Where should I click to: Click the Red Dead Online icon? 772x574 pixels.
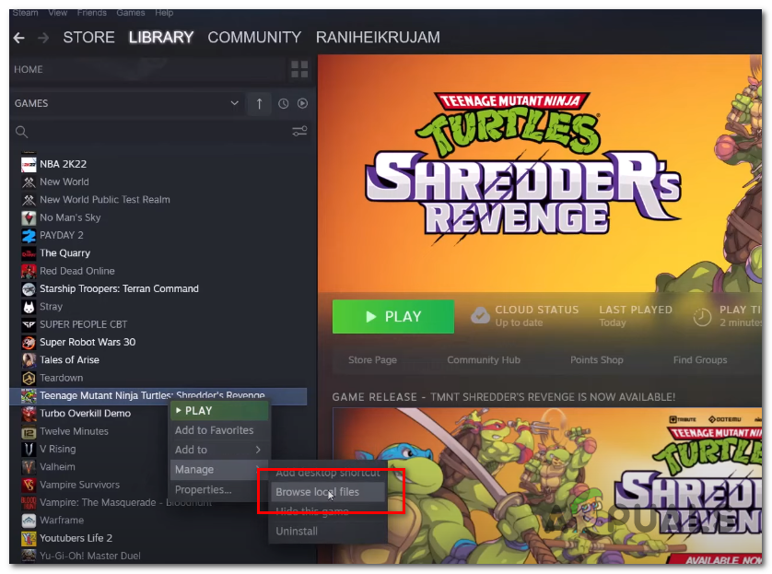[29, 271]
